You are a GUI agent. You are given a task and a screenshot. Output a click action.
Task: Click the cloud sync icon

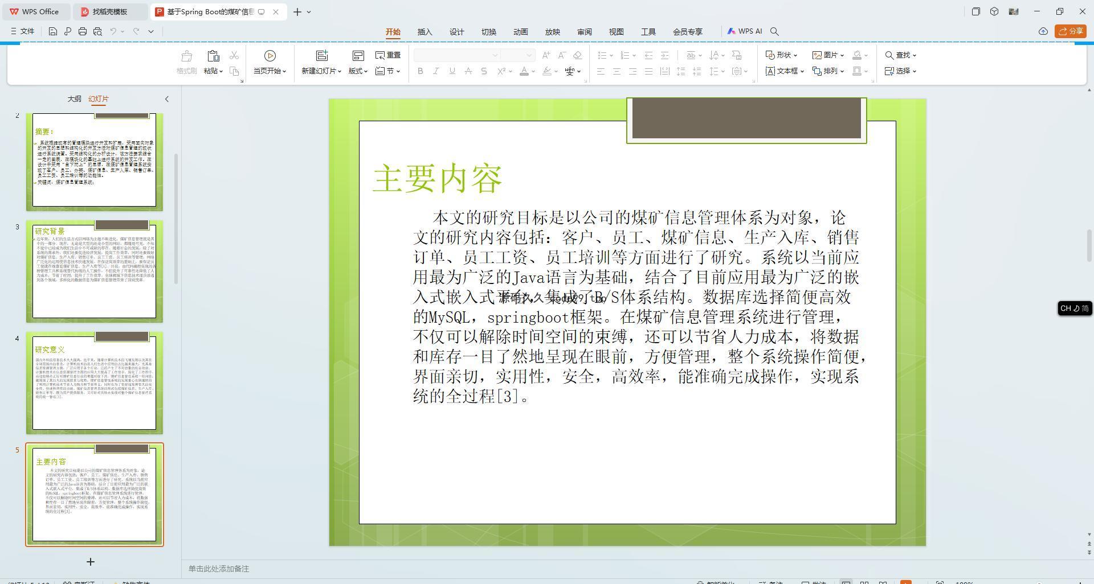1043,31
